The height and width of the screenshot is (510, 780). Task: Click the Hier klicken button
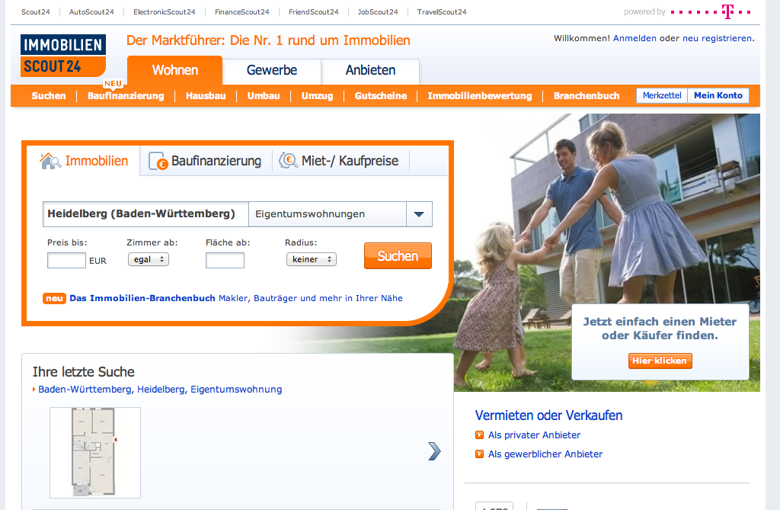[660, 361]
